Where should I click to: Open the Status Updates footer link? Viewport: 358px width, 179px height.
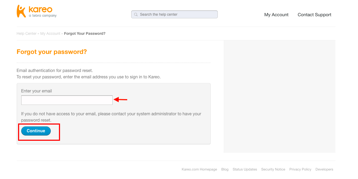click(245, 169)
